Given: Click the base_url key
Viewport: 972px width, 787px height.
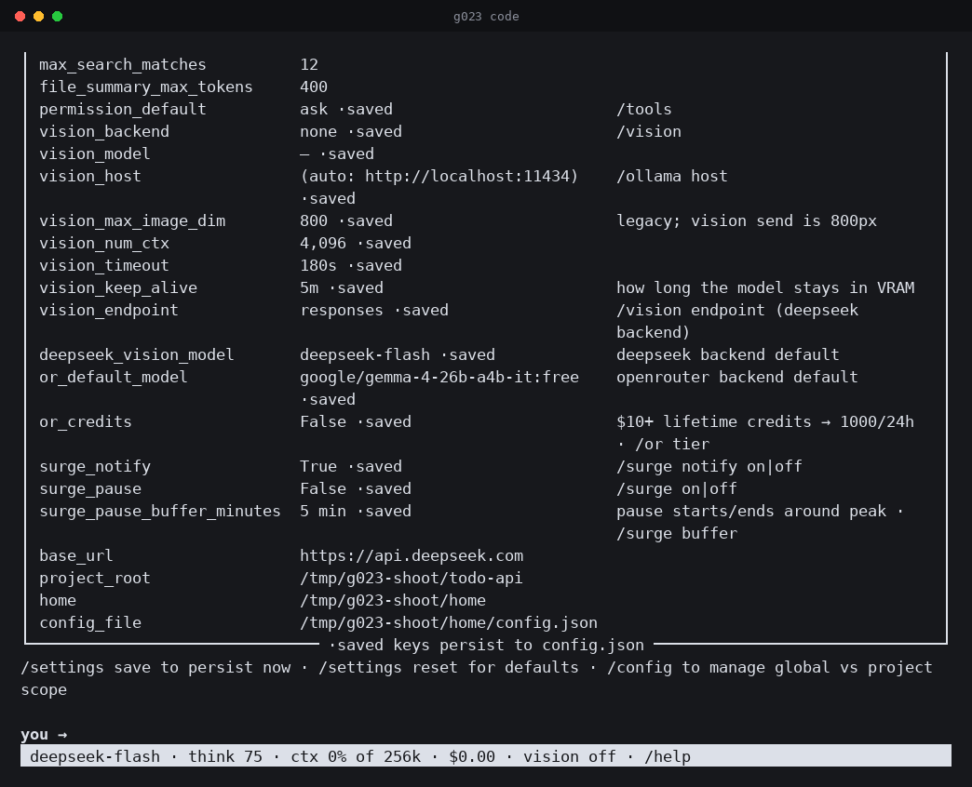Looking at the screenshot, I should [x=76, y=554].
